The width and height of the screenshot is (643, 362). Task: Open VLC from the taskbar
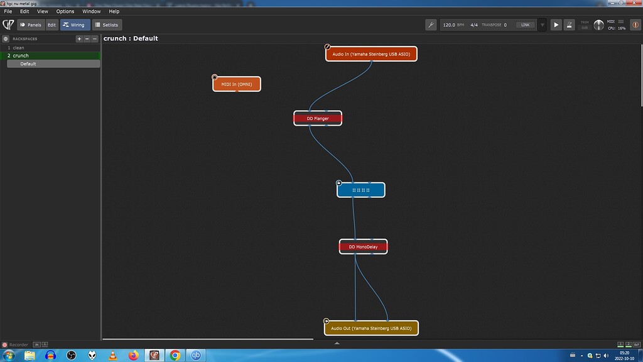pos(112,355)
